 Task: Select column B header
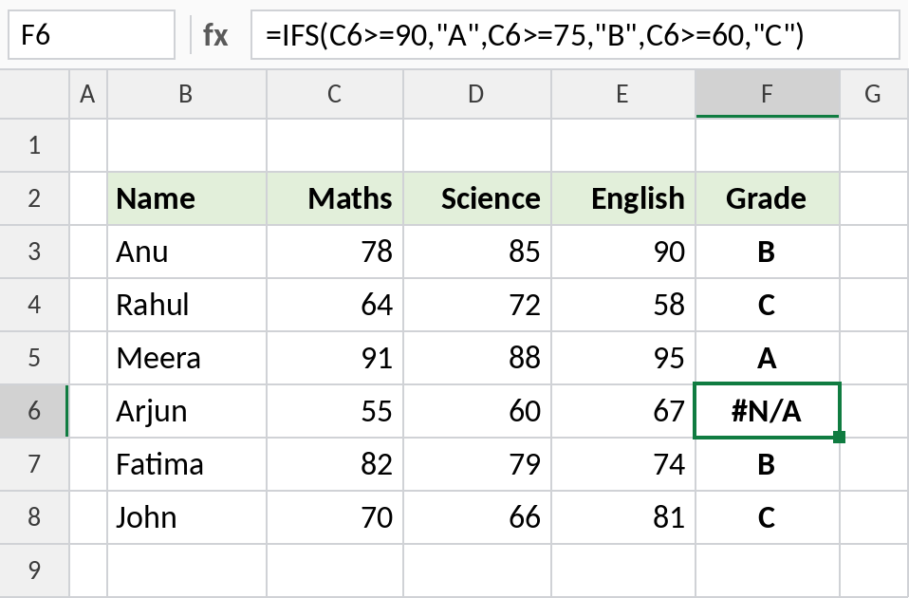coord(187,94)
